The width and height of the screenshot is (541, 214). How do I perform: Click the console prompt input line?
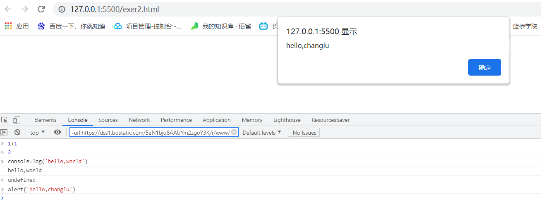click(270, 198)
